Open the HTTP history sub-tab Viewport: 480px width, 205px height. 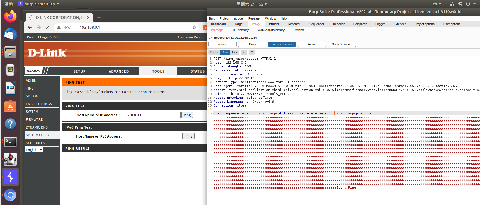pos(240,30)
